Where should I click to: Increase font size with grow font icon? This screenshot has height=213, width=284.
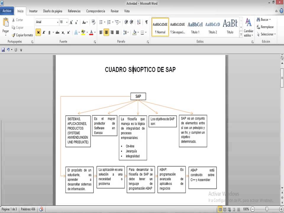[x=71, y=22]
